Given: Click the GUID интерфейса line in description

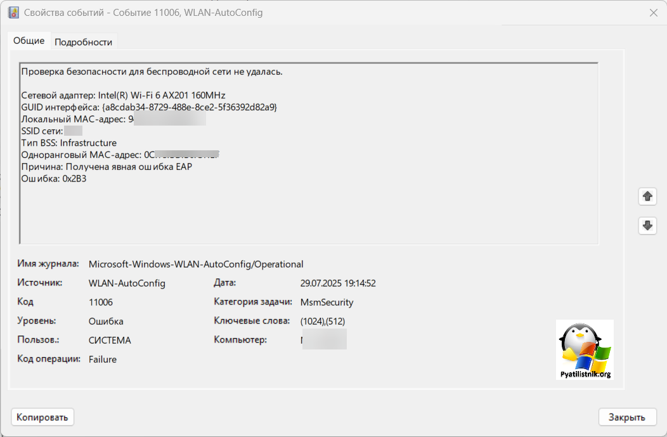Looking at the screenshot, I should point(149,107).
